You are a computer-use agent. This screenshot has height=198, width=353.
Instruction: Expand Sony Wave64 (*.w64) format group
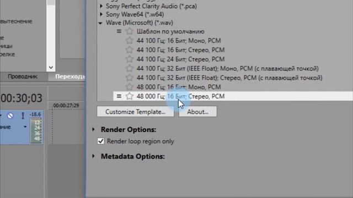pyautogui.click(x=101, y=14)
